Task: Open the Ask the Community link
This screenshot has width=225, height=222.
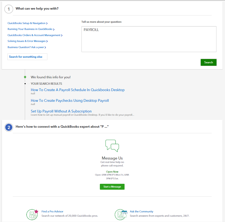Action: click(x=141, y=212)
